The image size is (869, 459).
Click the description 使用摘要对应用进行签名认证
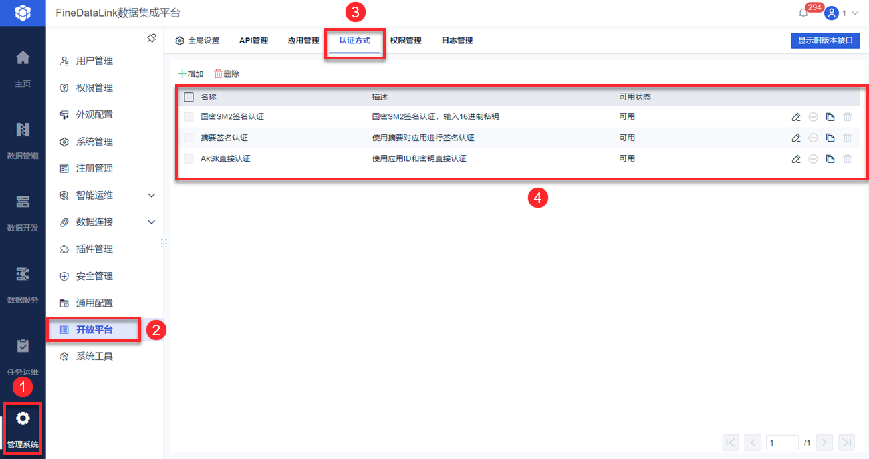point(423,138)
